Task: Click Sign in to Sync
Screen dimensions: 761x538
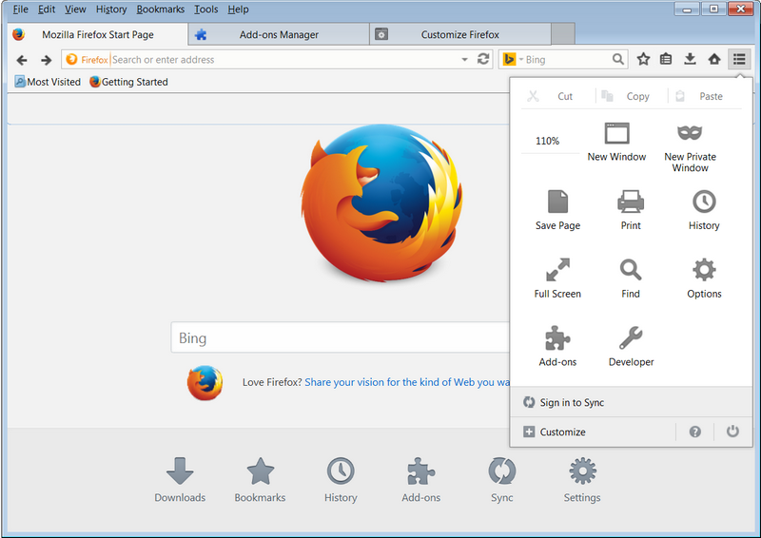Action: pyautogui.click(x=631, y=402)
